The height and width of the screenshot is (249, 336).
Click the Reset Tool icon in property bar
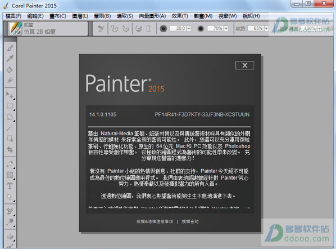(x=101, y=28)
